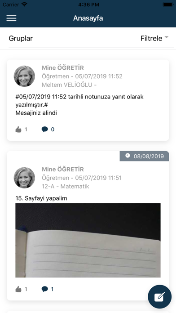Open the Mine ÖĞRETİR name link in the first post

[63, 67]
